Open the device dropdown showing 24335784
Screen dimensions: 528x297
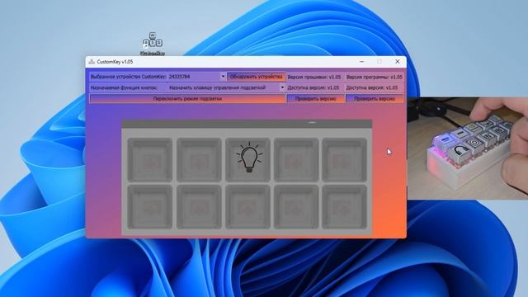click(196, 77)
